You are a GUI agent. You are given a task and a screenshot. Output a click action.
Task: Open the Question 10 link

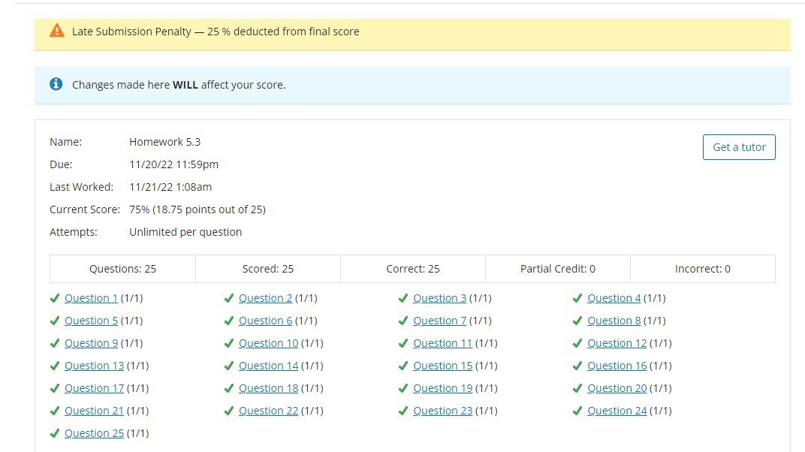pyautogui.click(x=269, y=343)
